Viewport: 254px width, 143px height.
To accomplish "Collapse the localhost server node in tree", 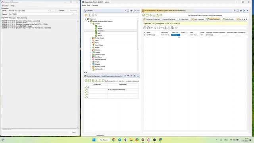I will click(89, 21).
